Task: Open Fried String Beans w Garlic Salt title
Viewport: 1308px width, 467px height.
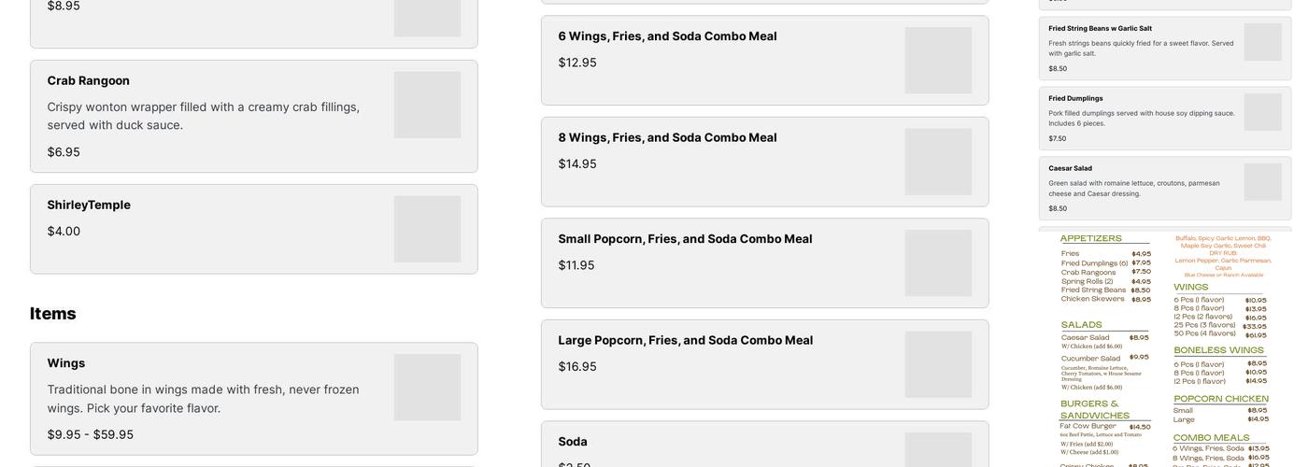Action: click(x=1100, y=28)
